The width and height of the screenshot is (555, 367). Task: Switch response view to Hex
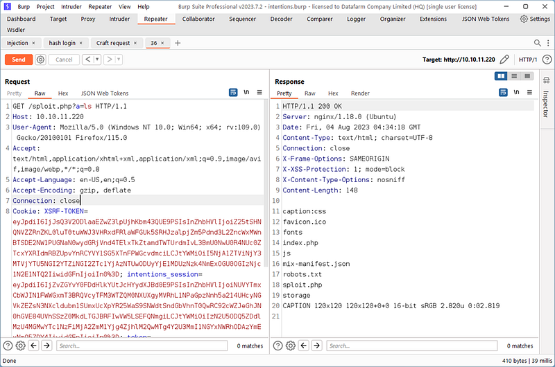333,93
